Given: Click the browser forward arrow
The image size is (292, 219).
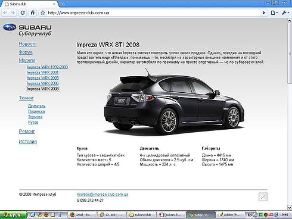Looking at the screenshot, I should coord(13,13).
